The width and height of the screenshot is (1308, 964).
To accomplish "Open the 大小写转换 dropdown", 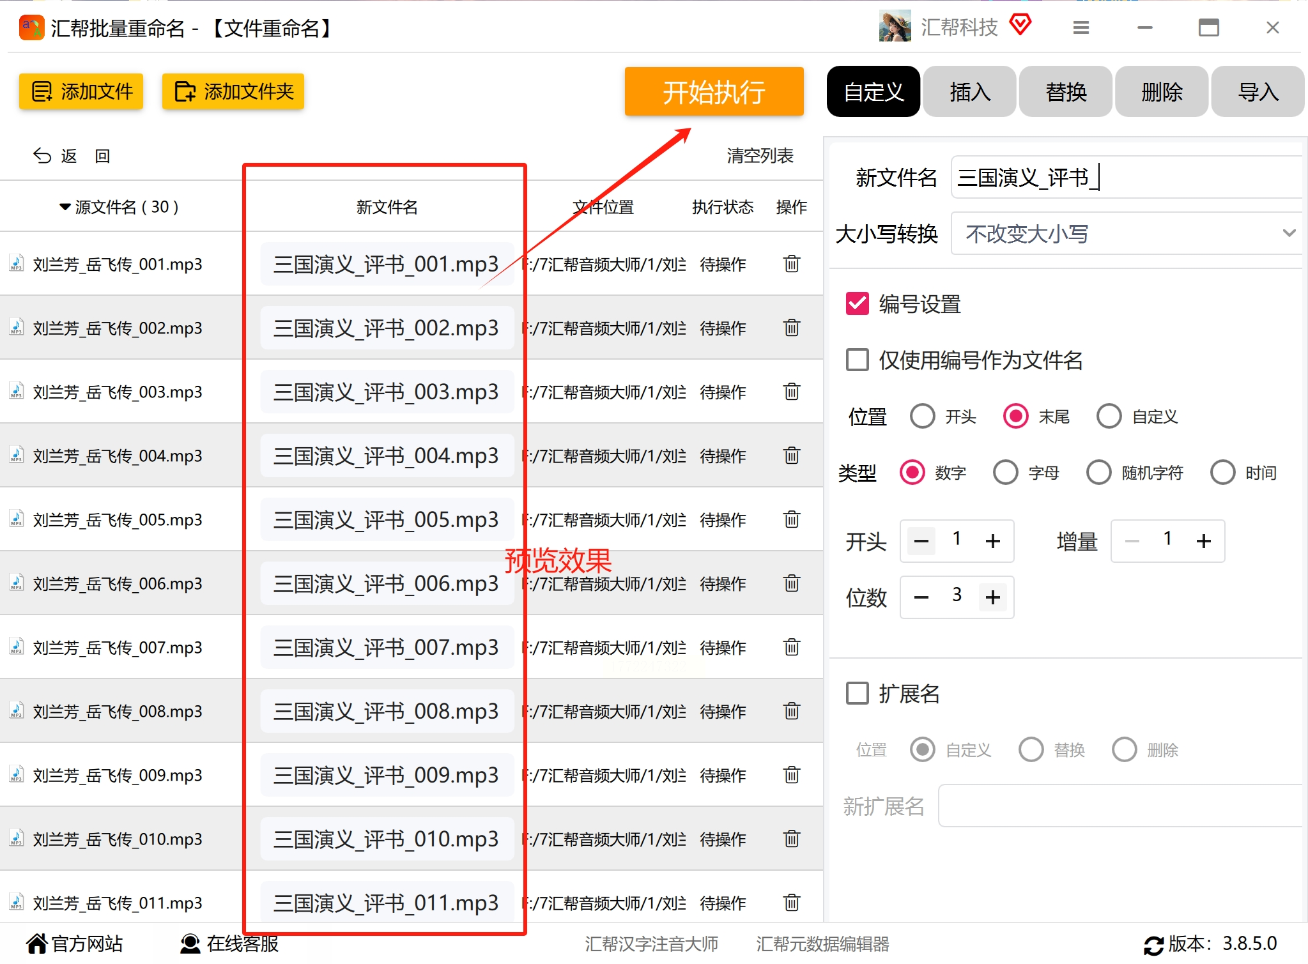I will point(1126,234).
